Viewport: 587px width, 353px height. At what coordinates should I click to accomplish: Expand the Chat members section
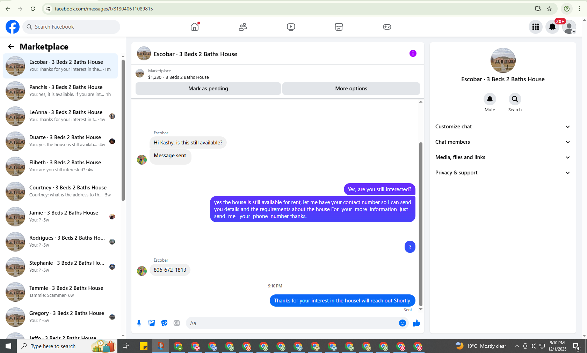(503, 142)
